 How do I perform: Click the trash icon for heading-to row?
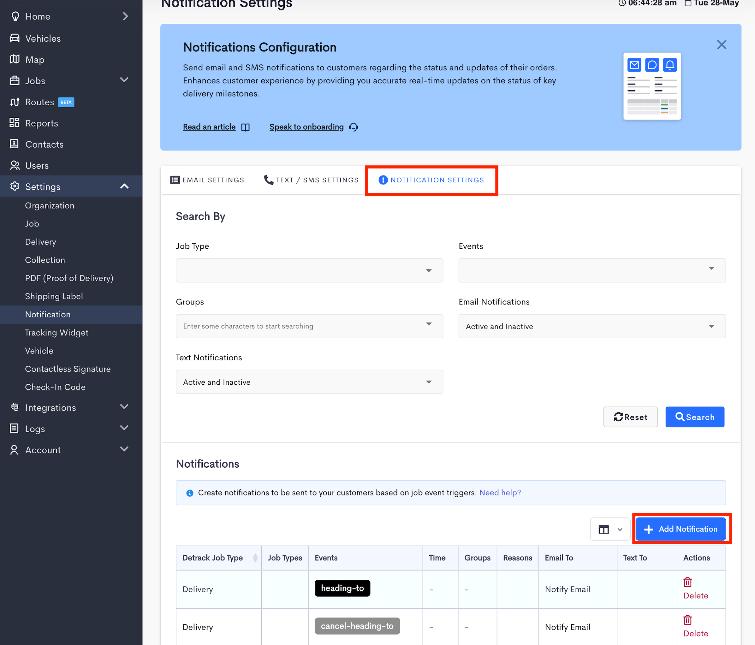687,582
